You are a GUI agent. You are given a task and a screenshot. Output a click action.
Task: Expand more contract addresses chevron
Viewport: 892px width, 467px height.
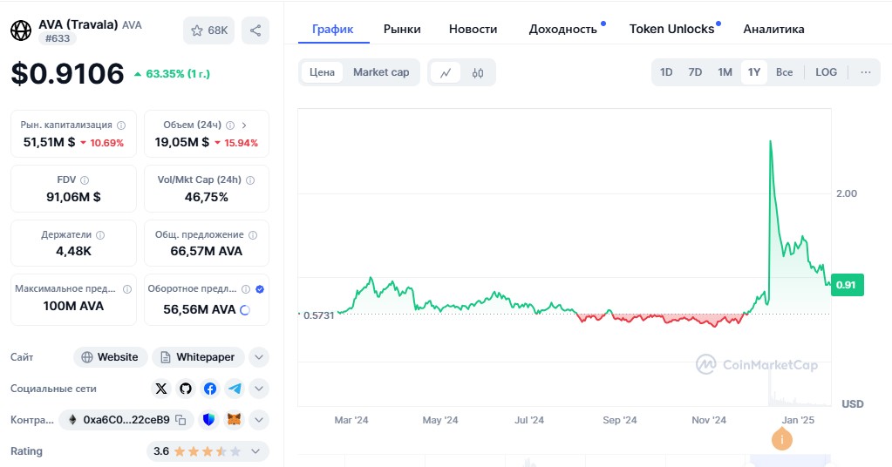[259, 420]
